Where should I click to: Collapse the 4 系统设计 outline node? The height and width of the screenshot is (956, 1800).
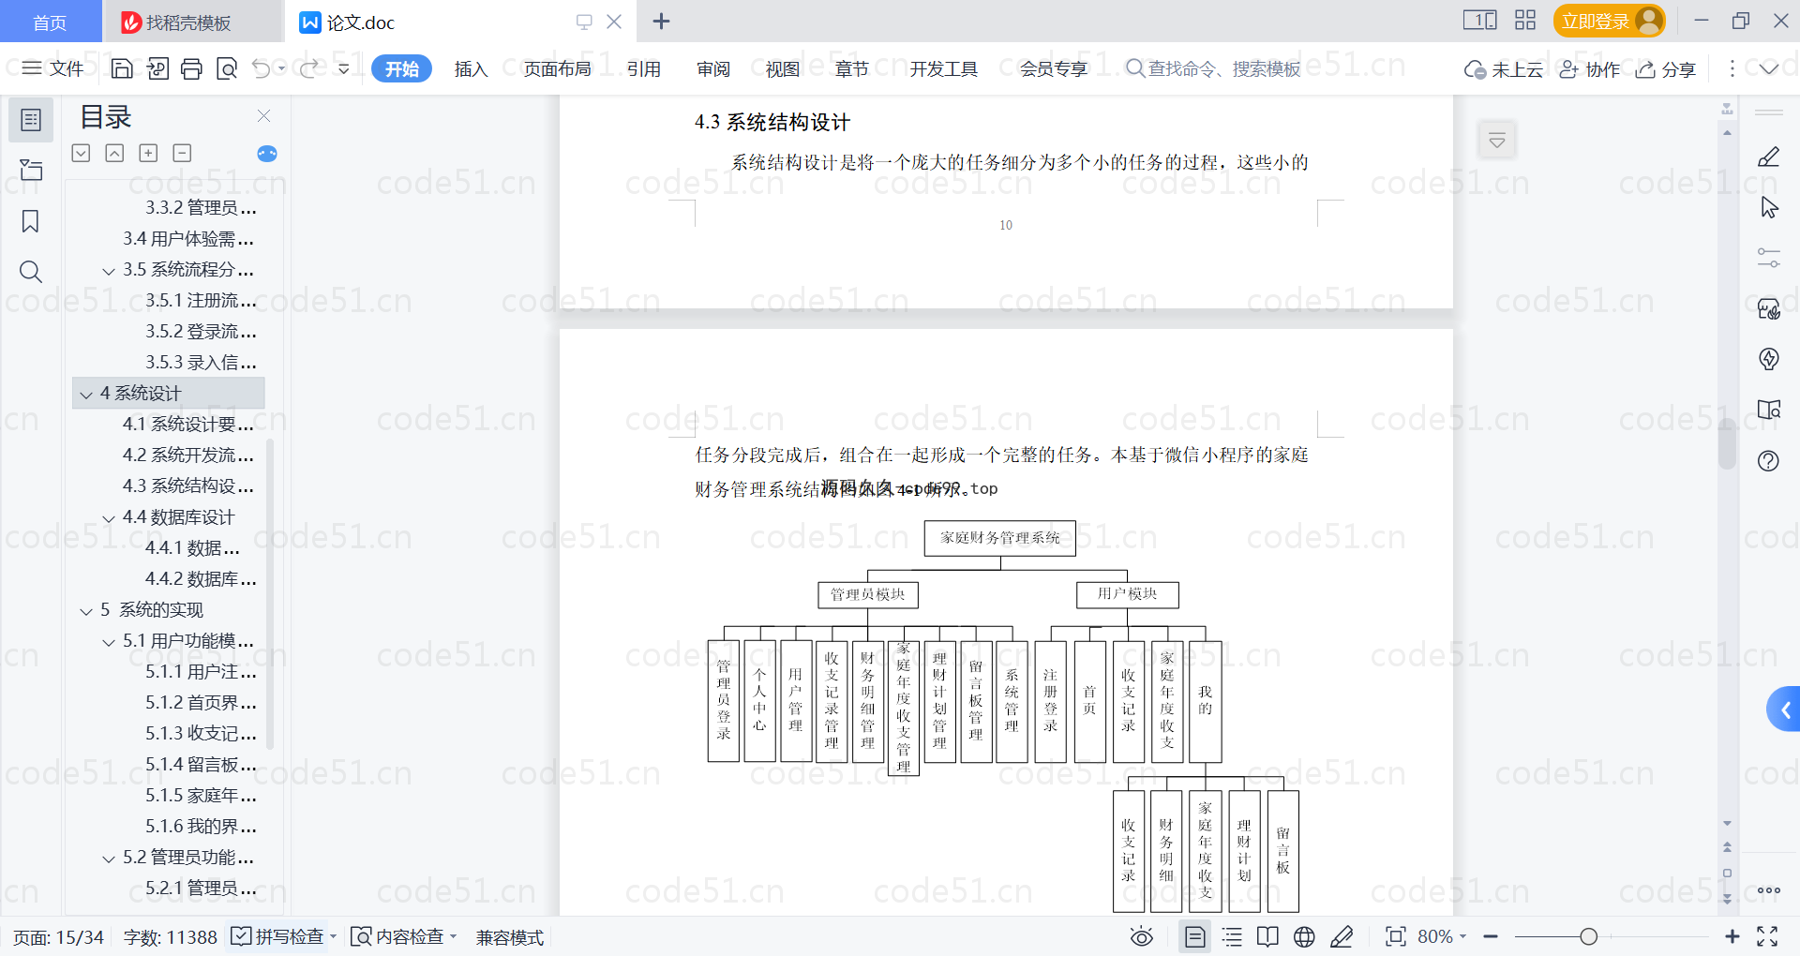click(x=86, y=395)
